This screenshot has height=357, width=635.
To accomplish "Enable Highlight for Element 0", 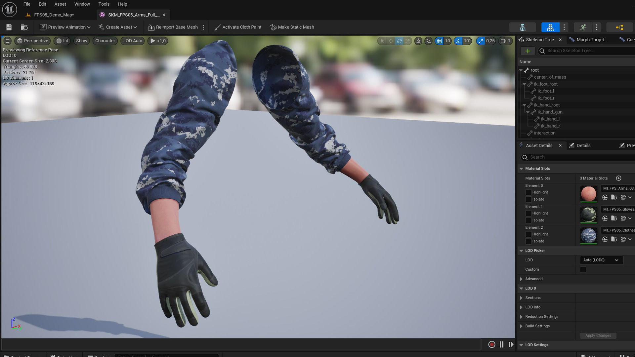I will click(528, 192).
